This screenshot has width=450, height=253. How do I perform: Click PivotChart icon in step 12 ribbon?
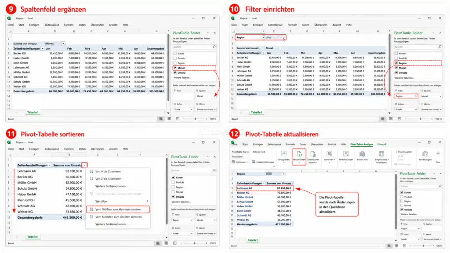362,154
